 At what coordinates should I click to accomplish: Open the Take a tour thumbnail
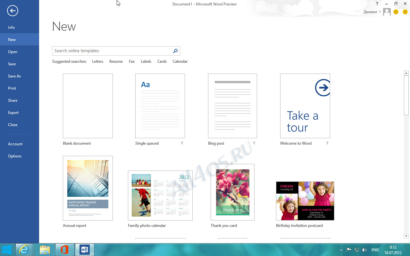[305, 106]
